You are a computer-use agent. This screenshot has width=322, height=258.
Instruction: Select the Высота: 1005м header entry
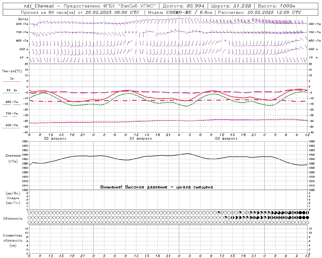click(x=277, y=6)
